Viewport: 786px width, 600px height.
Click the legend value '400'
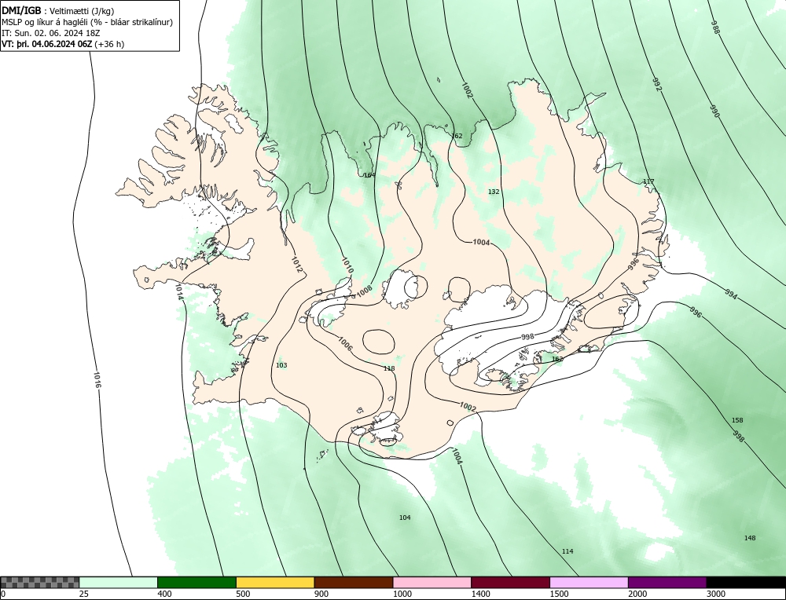tap(164, 594)
